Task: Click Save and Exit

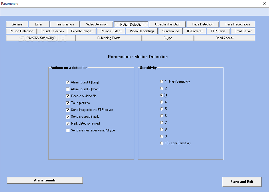Action: 242,182
